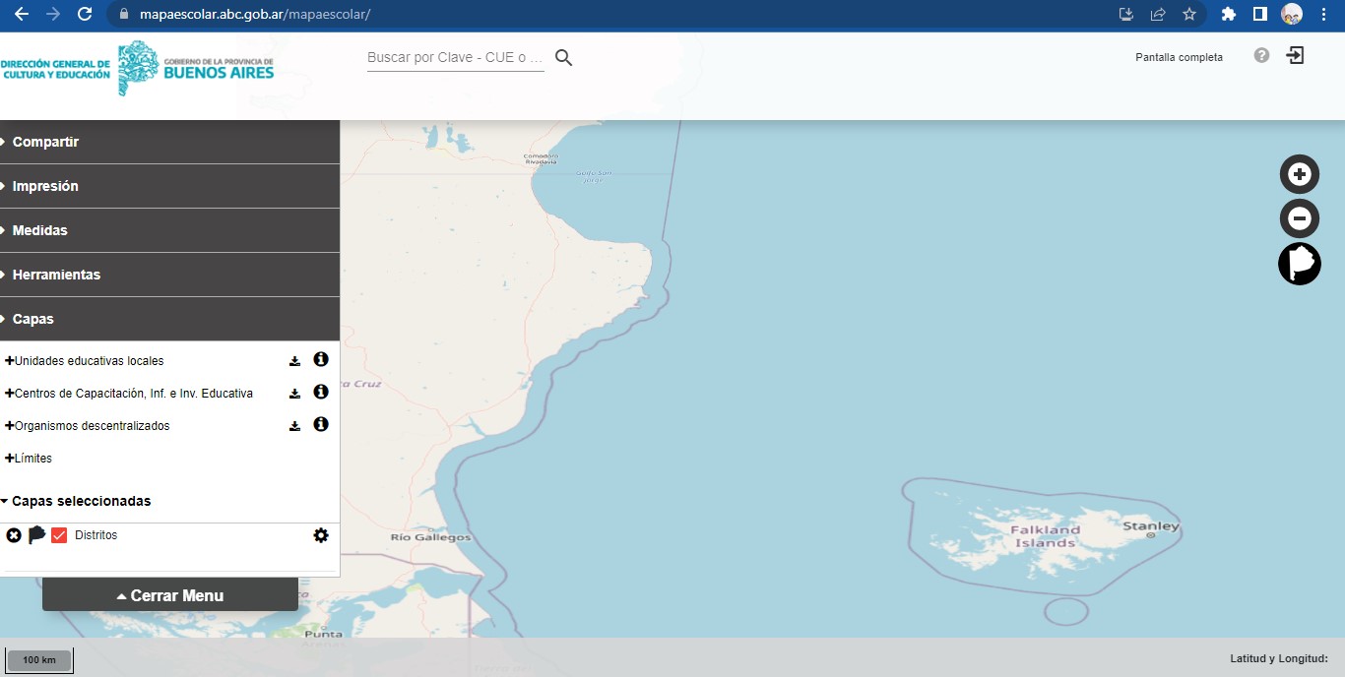This screenshot has width=1345, height=677.
Task: Expand the Medidas menu section
Action: 39,230
